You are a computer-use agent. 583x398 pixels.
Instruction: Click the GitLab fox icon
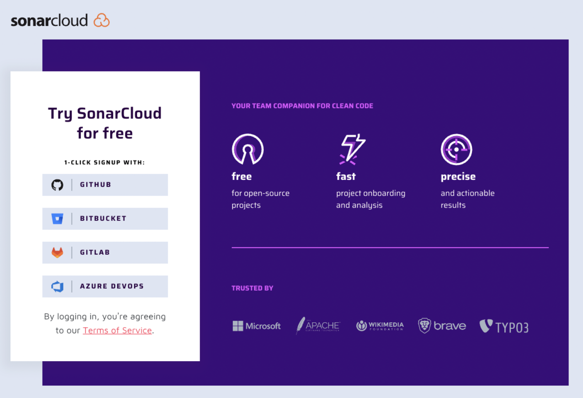tap(57, 252)
